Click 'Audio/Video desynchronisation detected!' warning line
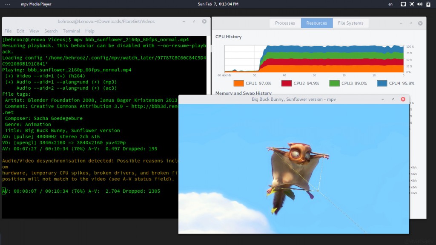 pos(90,161)
